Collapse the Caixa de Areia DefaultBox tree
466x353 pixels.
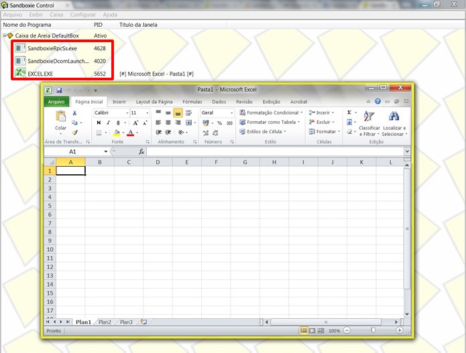pyautogui.click(x=5, y=36)
